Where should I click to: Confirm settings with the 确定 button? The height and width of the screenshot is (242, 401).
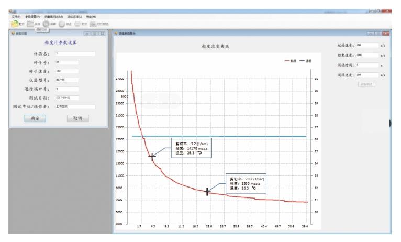[x=35, y=118]
